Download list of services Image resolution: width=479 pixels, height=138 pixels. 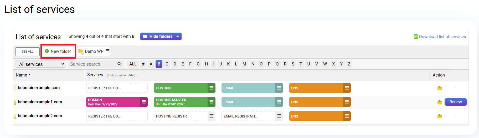(442, 37)
